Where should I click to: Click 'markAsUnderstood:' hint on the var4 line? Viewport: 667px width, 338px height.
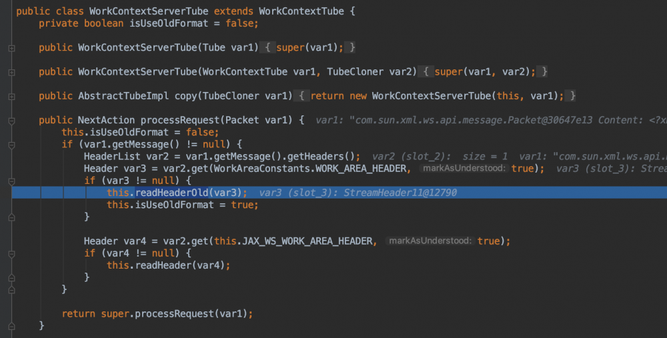[430, 241]
